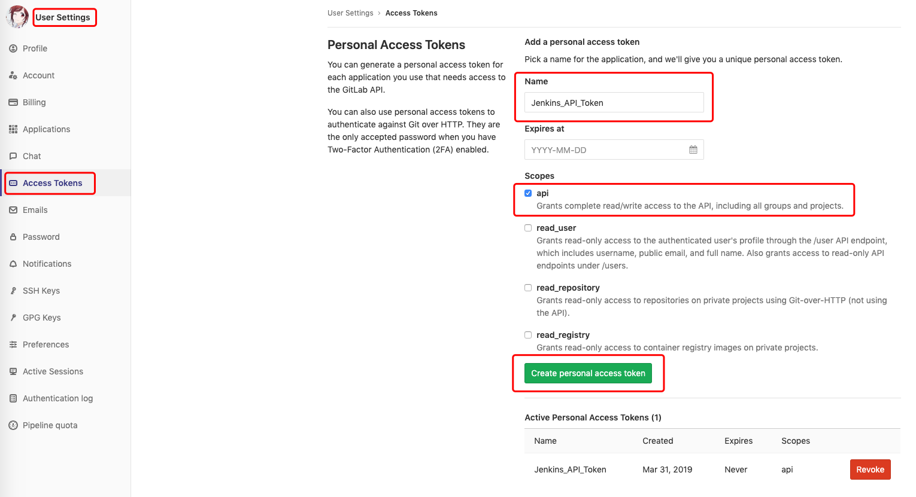Go to Active Sessions in the sidebar
Image resolution: width=916 pixels, height=497 pixels.
tap(53, 371)
